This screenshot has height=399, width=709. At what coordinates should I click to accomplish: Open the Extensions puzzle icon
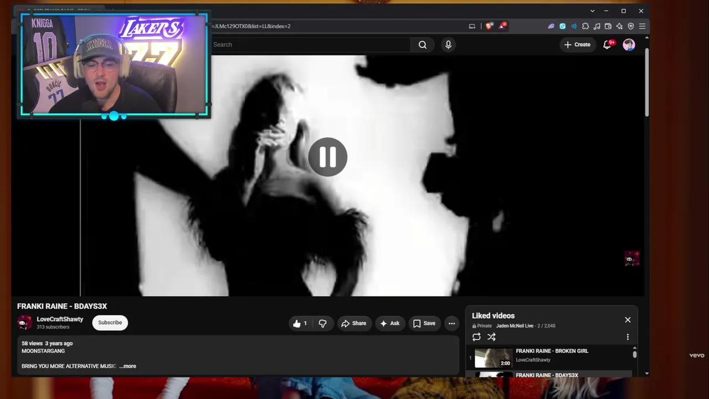coord(585,26)
